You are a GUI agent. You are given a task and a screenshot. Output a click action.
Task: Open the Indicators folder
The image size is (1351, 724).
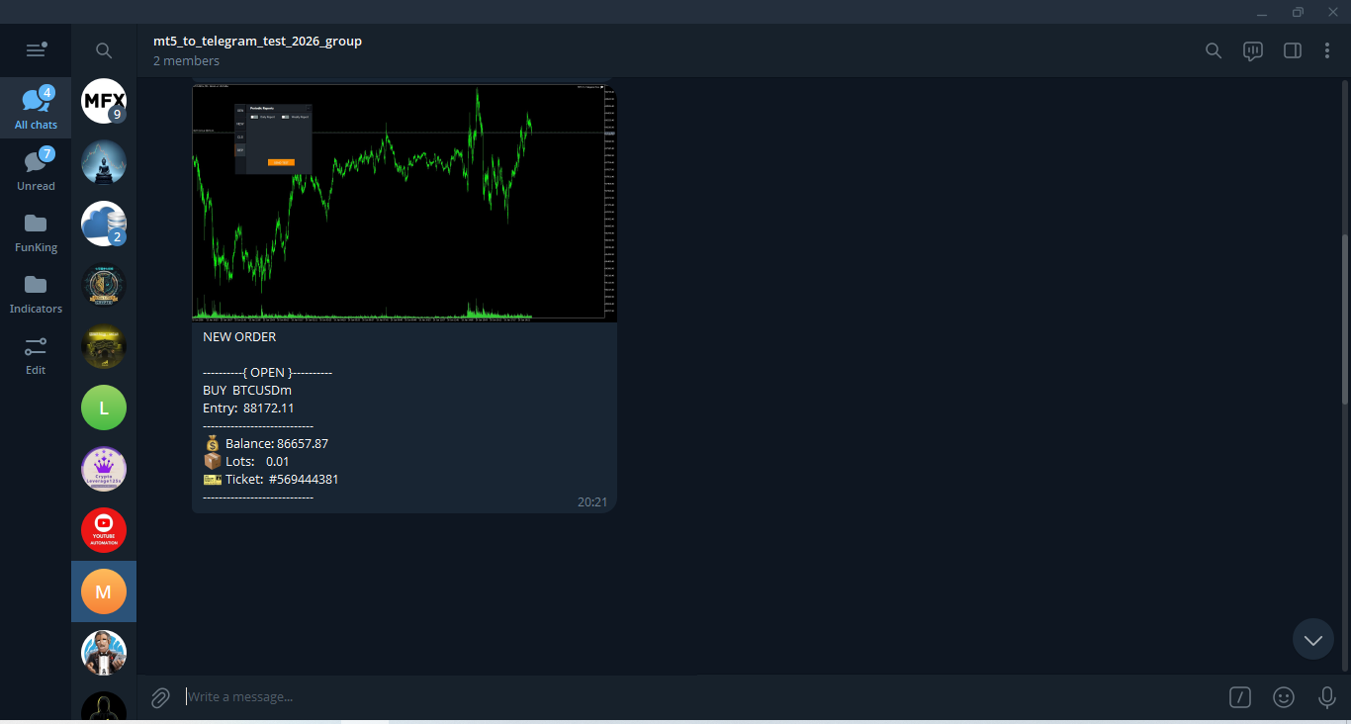[x=36, y=292]
